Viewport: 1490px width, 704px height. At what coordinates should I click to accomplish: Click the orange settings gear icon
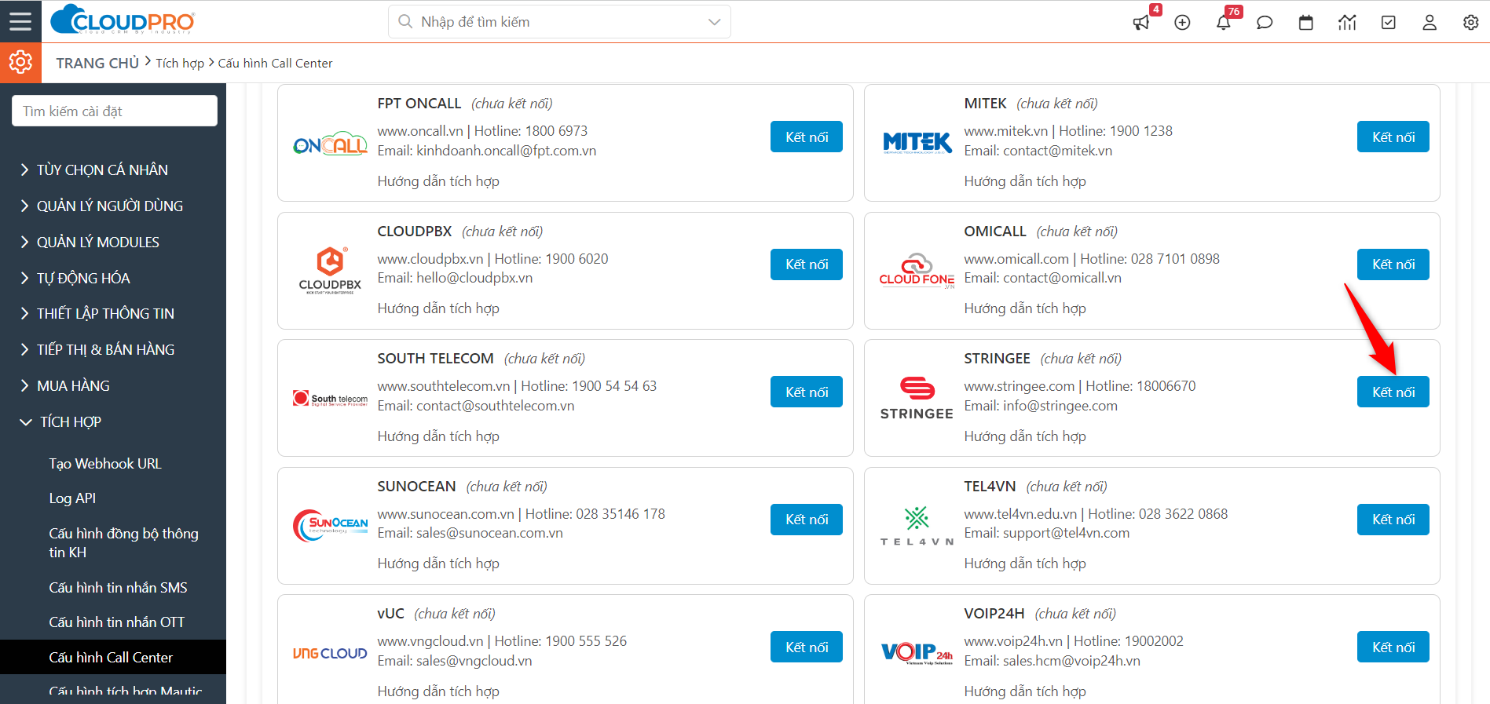tap(20, 62)
